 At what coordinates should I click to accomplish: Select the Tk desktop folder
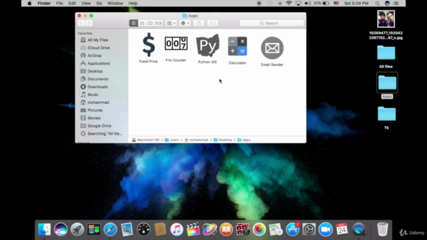[x=387, y=114]
